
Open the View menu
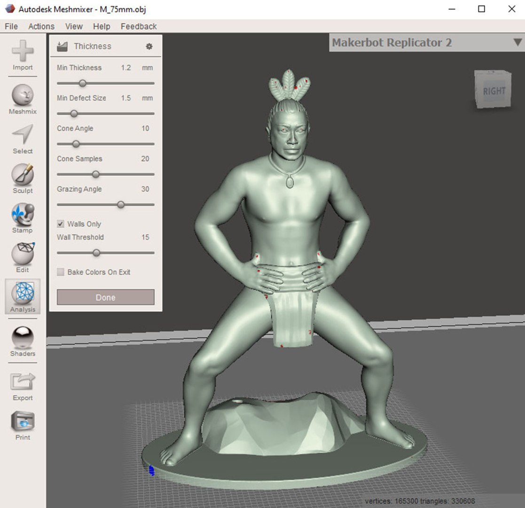(x=74, y=26)
